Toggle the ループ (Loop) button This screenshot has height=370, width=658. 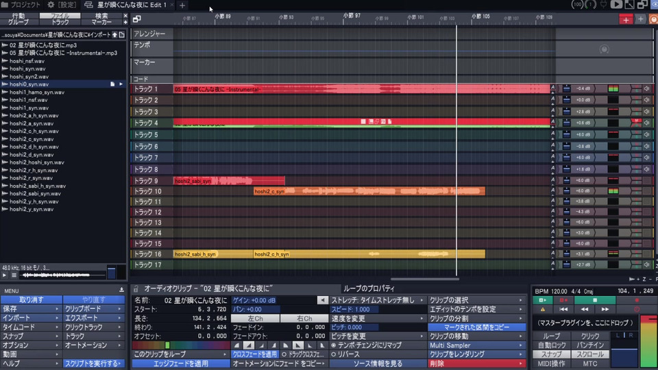(552, 336)
